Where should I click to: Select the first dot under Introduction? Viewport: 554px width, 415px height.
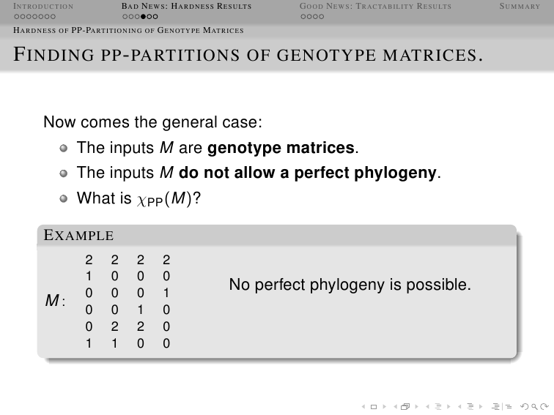tap(17, 17)
